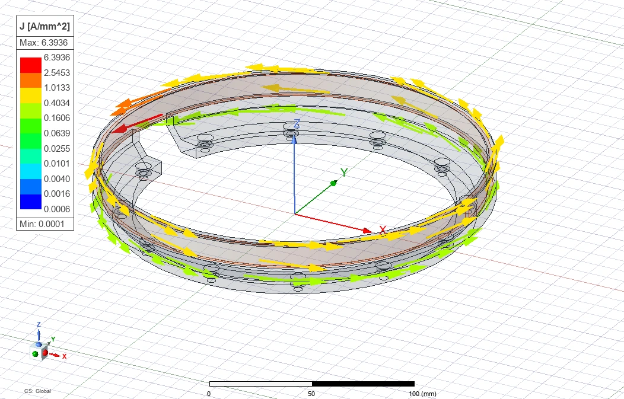Click the 0.0101 legend scale label
Screen dimensions: 624x399
pos(57,164)
